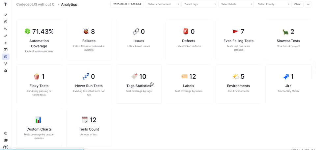Click the Help question mark icon

(x=6, y=133)
